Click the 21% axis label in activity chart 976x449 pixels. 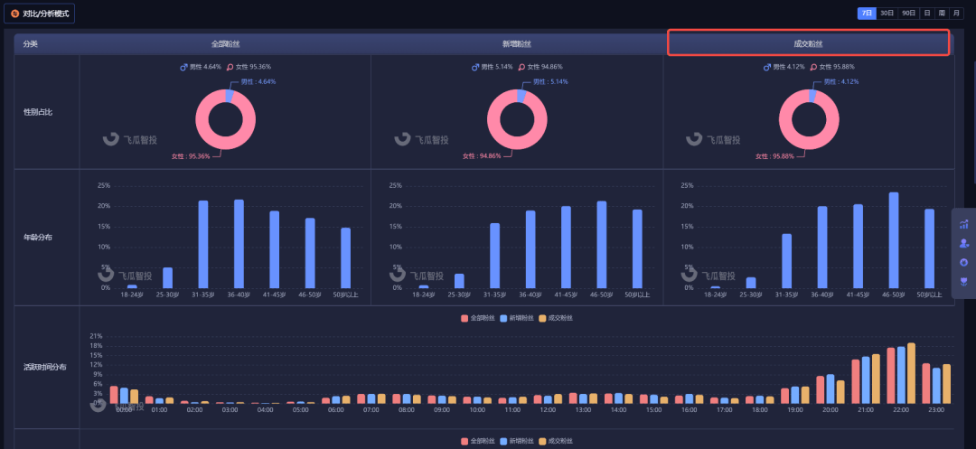pos(97,336)
